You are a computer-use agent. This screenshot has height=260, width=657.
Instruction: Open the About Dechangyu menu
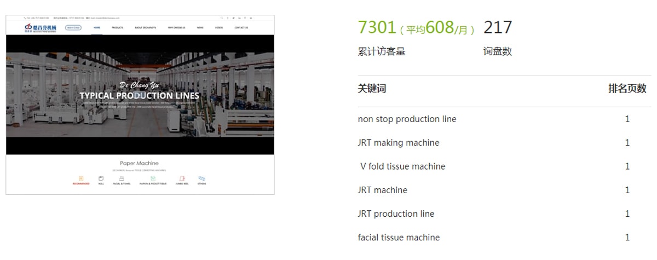pyautogui.click(x=145, y=27)
